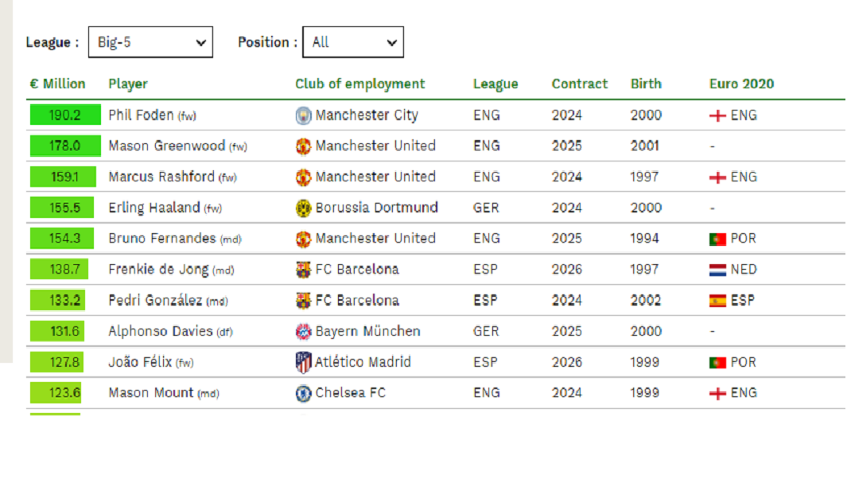The width and height of the screenshot is (851, 479).
Task: Click the Atlético Madrid club crest icon
Action: point(303,363)
